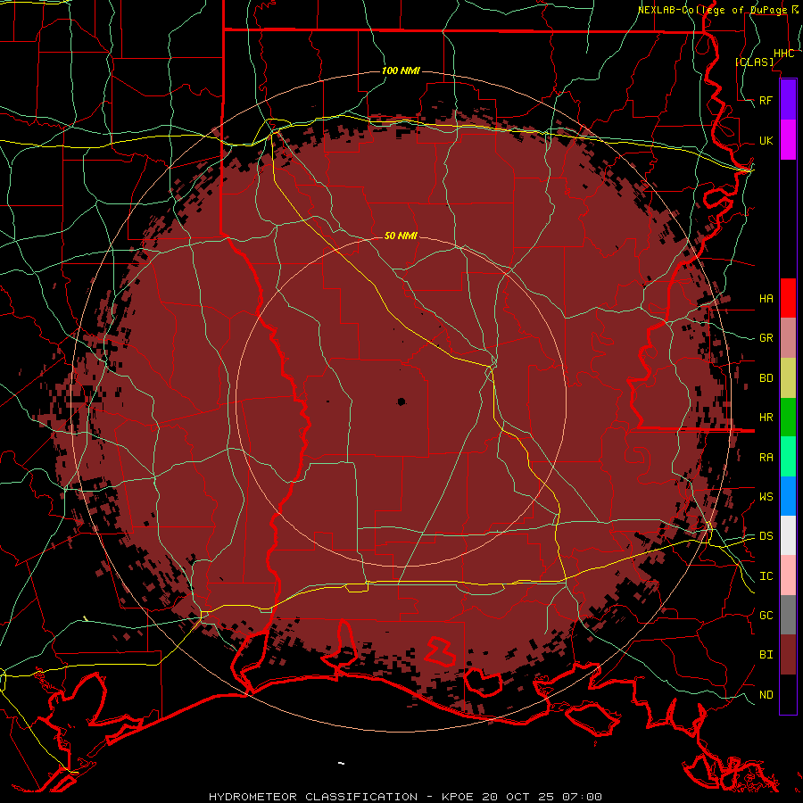Click the IC light-pink legend swatch
Viewport: 803px width, 803px height.
788,575
